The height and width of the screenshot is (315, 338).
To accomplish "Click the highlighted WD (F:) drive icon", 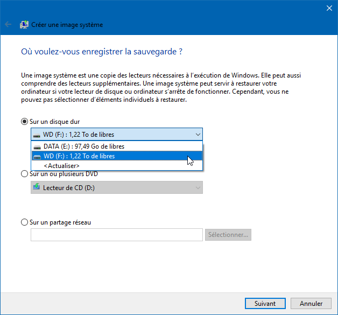I will [37, 157].
